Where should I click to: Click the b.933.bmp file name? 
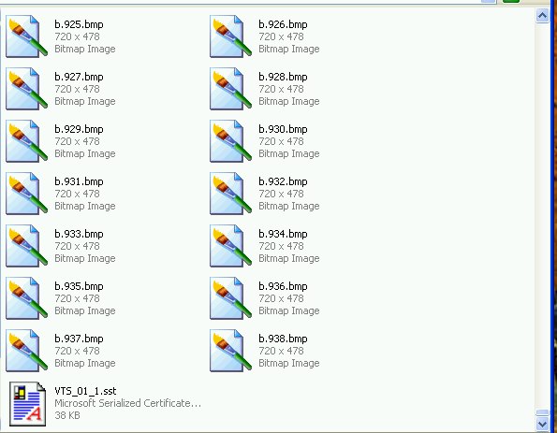coord(79,234)
